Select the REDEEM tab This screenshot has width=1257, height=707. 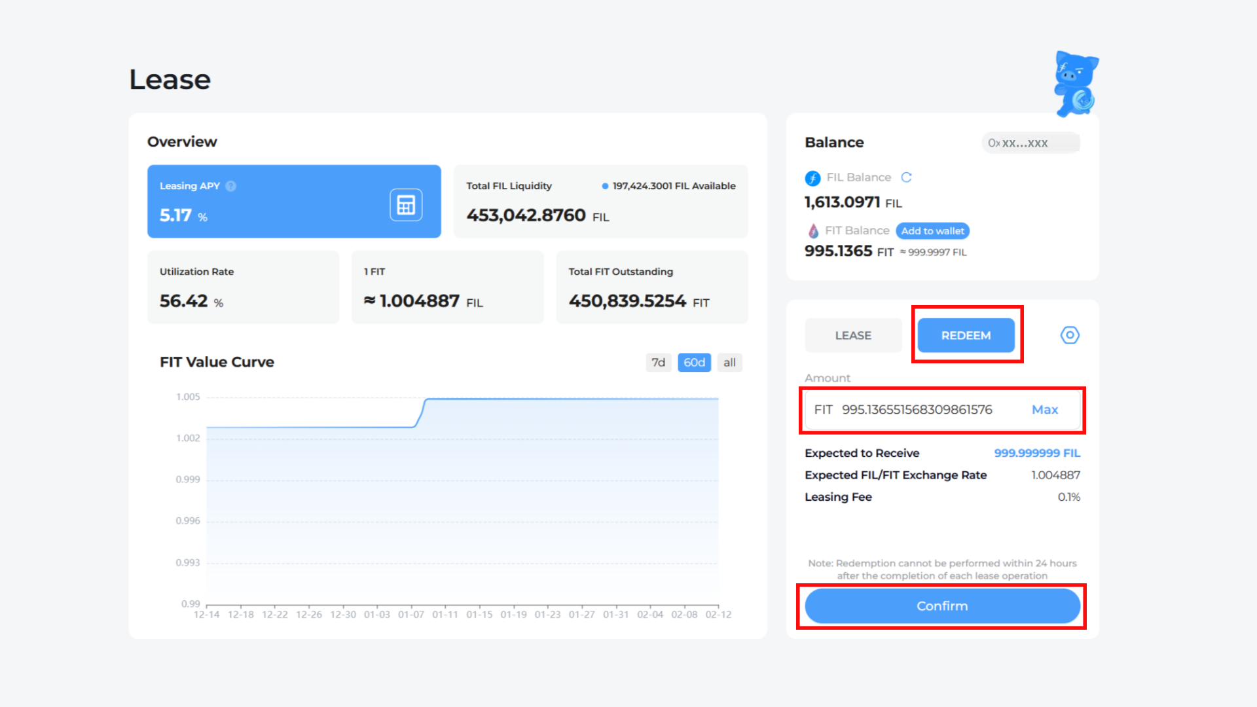coord(966,335)
